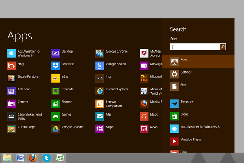Launch Mozilla Firefox from Apps list
Screen dimensions: 244x163
tap(151, 104)
